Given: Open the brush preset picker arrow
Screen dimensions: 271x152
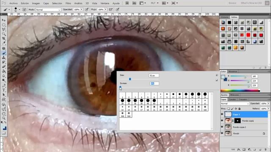Looking at the screenshot, I should pyautogui.click(x=19, y=10).
